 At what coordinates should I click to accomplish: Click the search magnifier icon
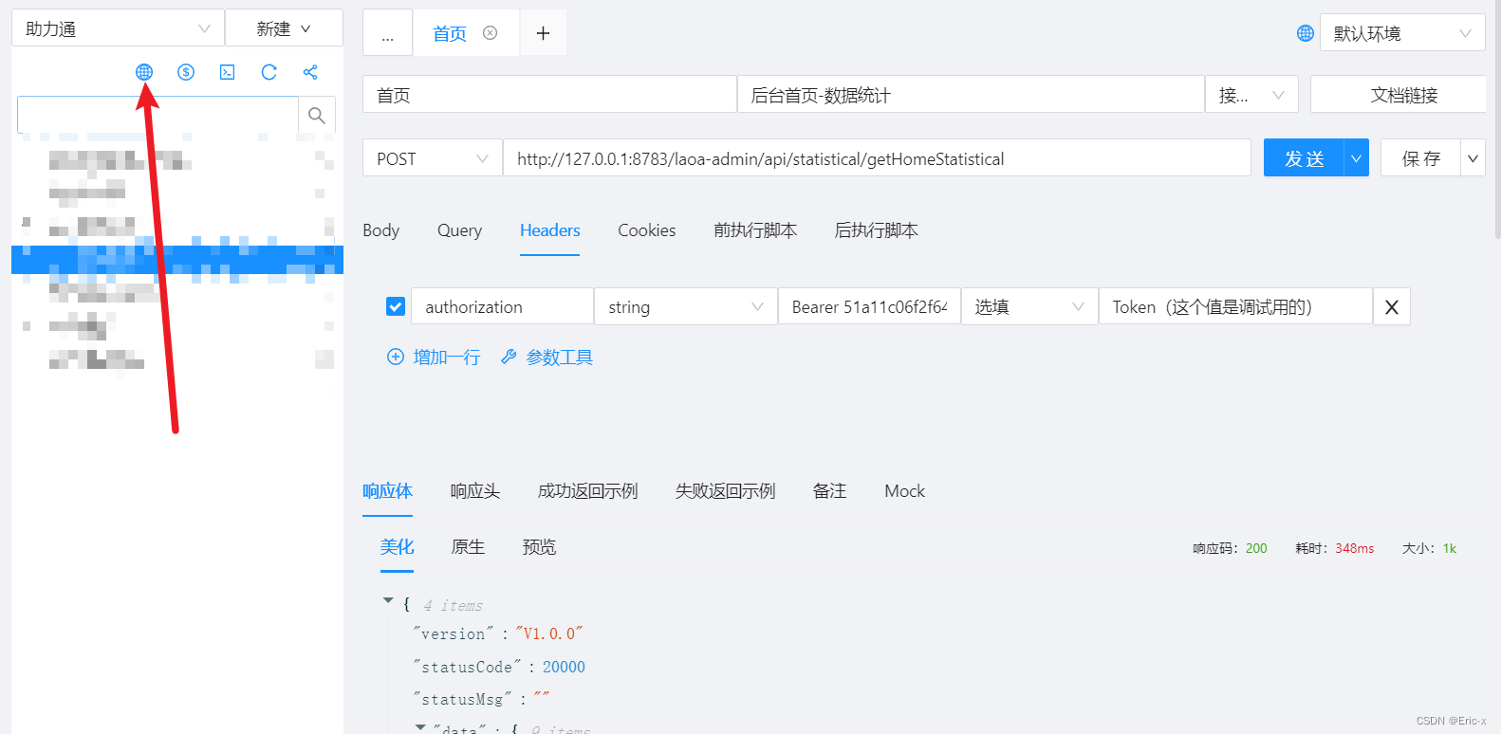pos(317,116)
